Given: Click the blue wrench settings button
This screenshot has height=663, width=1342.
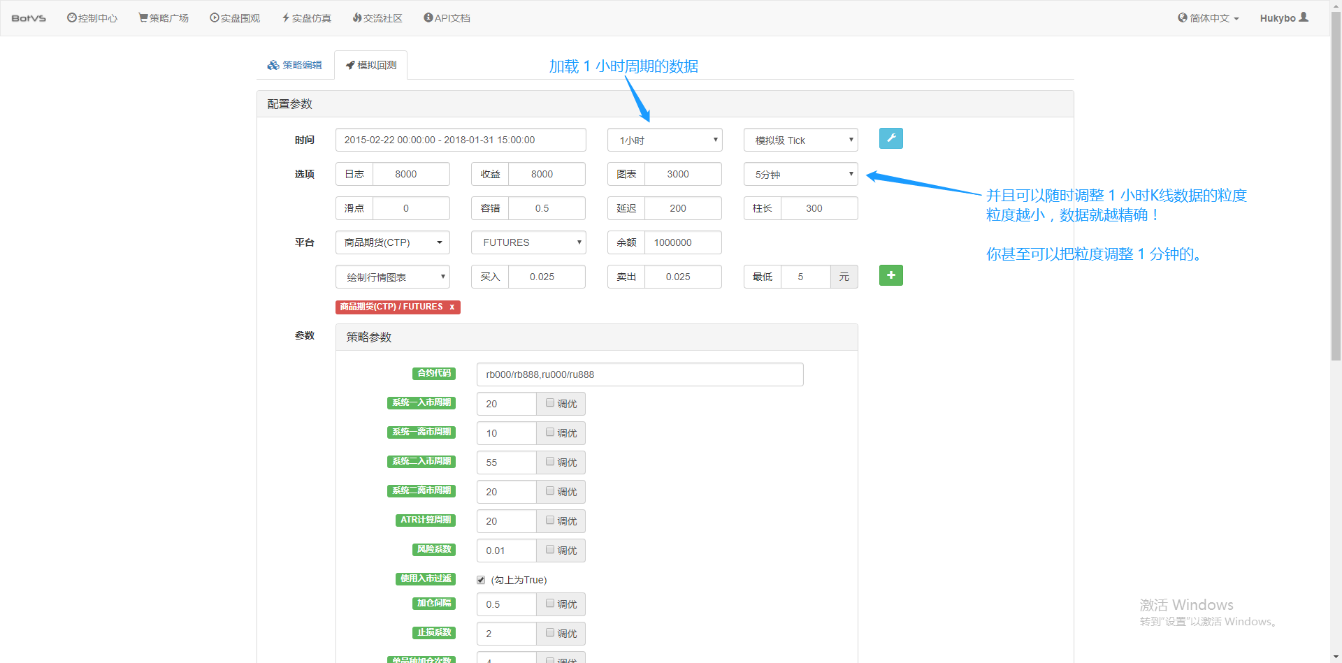Looking at the screenshot, I should pyautogui.click(x=890, y=138).
